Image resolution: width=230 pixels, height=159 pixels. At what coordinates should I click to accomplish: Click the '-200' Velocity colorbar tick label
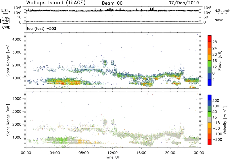pyautogui.click(x=218, y=139)
